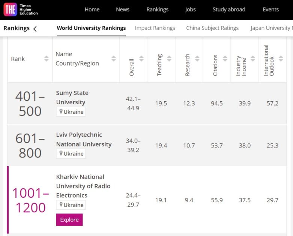
Task: Select World University Rankings tab
Action: (x=91, y=28)
